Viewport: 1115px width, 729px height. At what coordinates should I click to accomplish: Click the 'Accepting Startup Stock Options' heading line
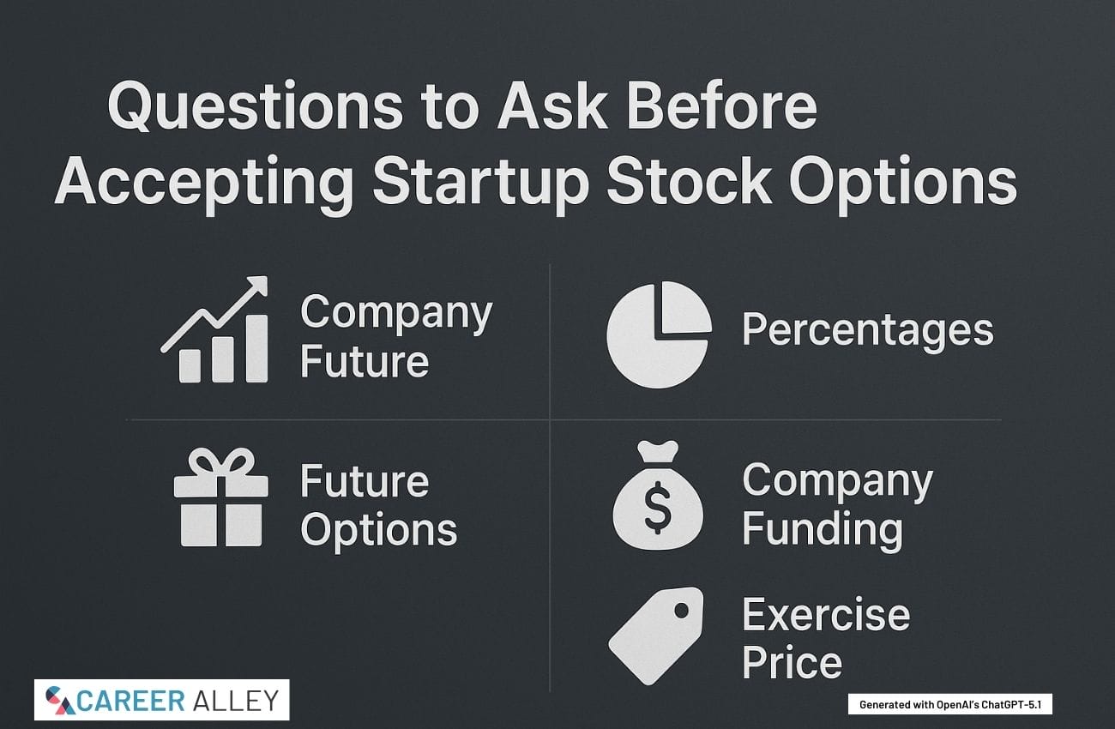535,182
